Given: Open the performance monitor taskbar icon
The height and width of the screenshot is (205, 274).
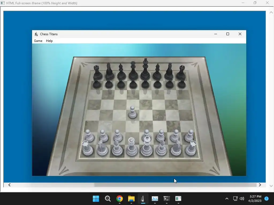Looking at the screenshot, I should (155, 199).
